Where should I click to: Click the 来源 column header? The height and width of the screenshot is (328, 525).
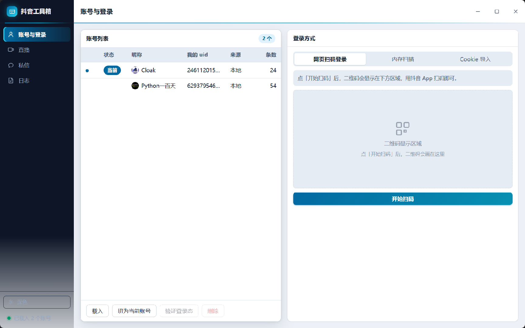235,55
